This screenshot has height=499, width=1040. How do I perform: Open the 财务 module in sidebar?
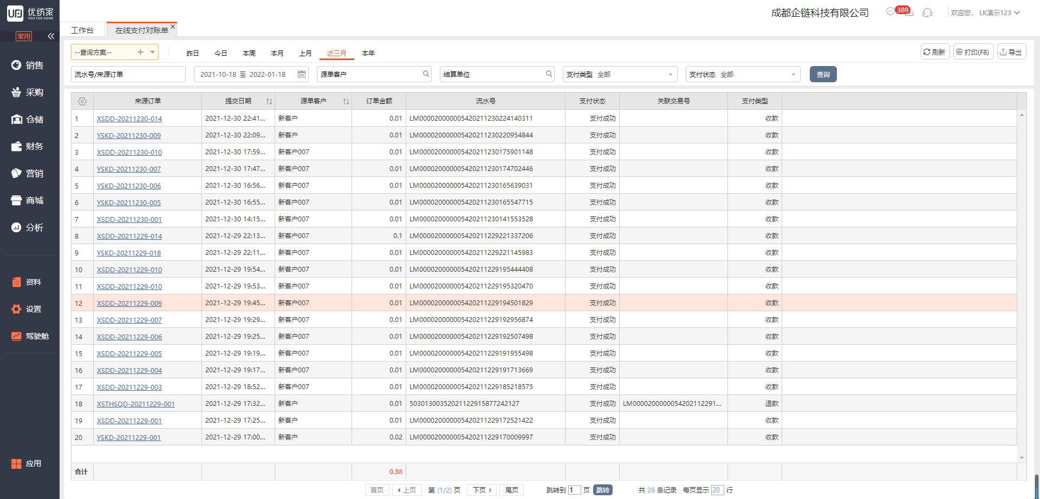point(29,146)
